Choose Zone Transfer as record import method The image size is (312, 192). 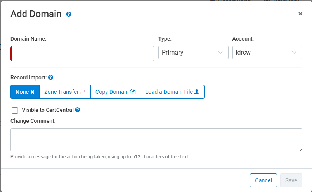[x=65, y=92]
